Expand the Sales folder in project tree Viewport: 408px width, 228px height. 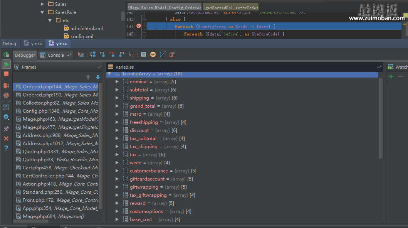click(42, 4)
